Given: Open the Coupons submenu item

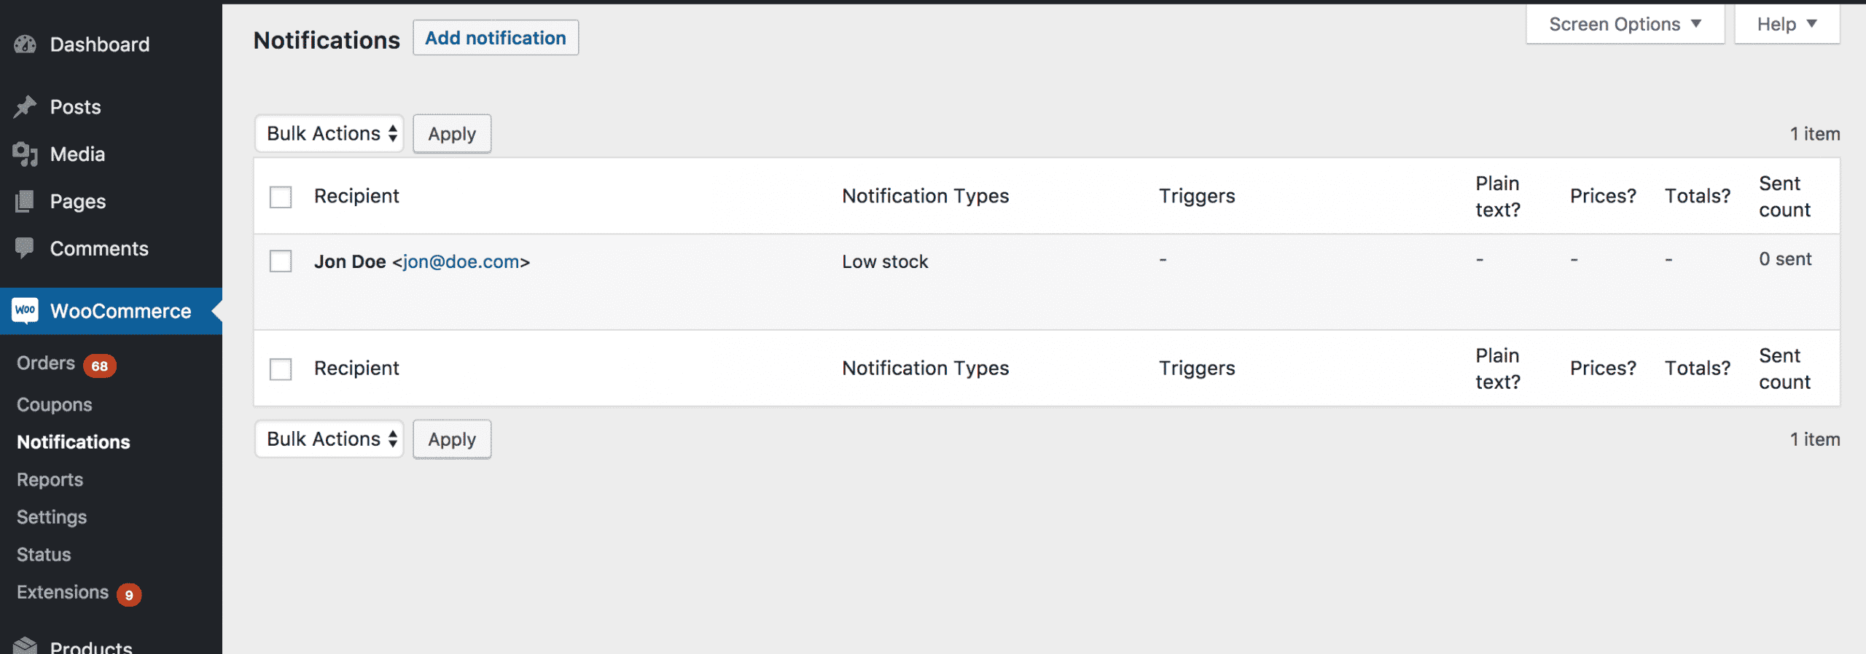Looking at the screenshot, I should [x=55, y=405].
